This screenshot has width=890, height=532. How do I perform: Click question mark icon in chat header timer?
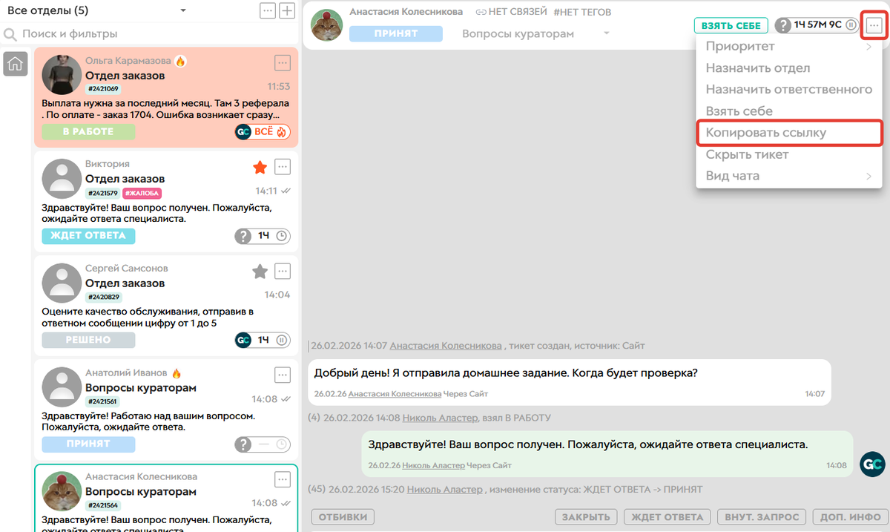pos(783,25)
